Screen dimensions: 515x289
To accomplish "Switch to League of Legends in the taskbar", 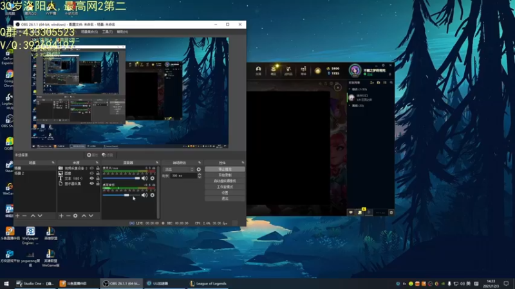I will coord(208,284).
